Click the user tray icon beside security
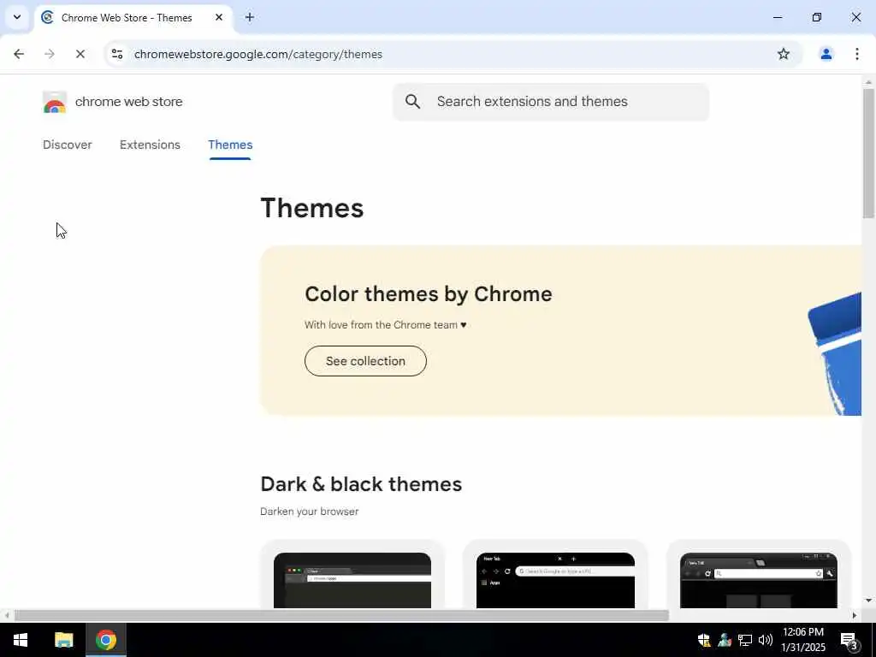The width and height of the screenshot is (876, 657). coord(725,640)
